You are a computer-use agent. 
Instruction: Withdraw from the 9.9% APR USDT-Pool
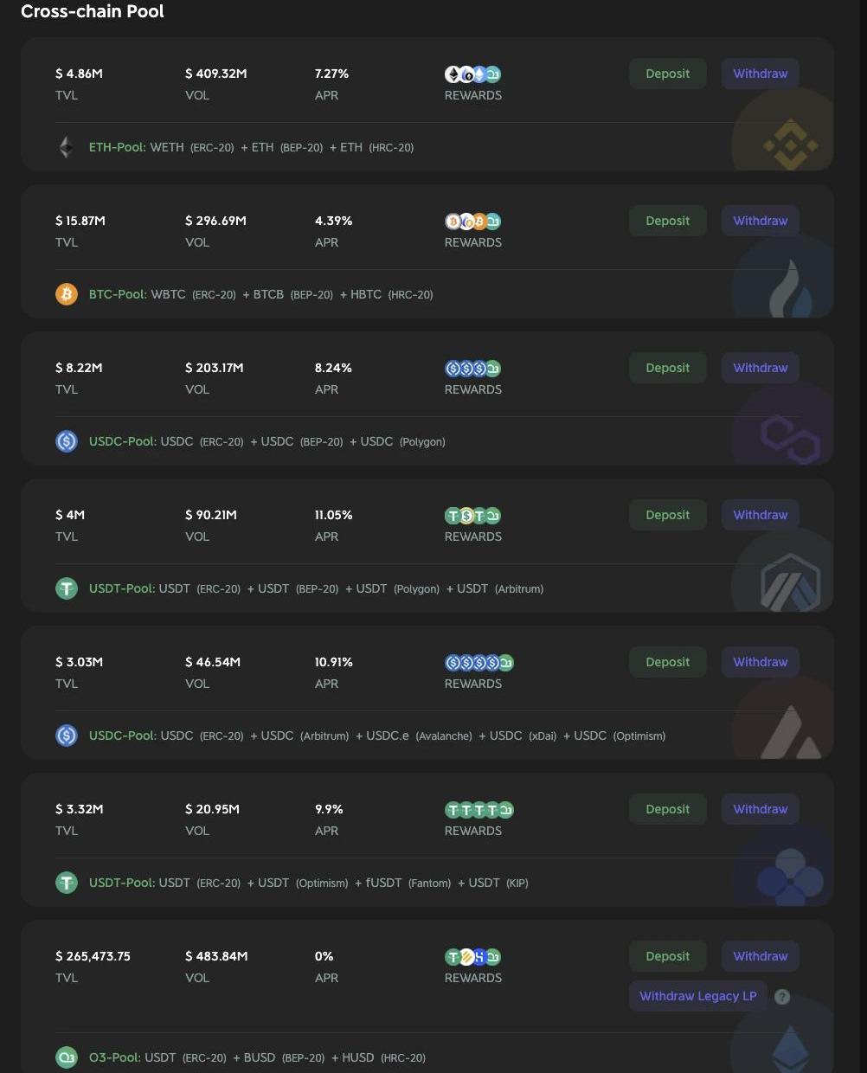761,809
